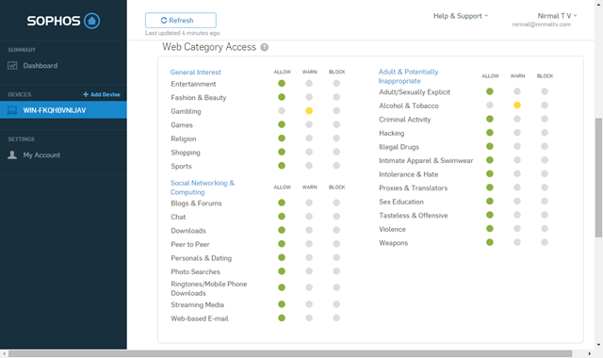The width and height of the screenshot is (603, 358).
Task: Set Web-based E-mail to Warn
Action: pos(309,318)
